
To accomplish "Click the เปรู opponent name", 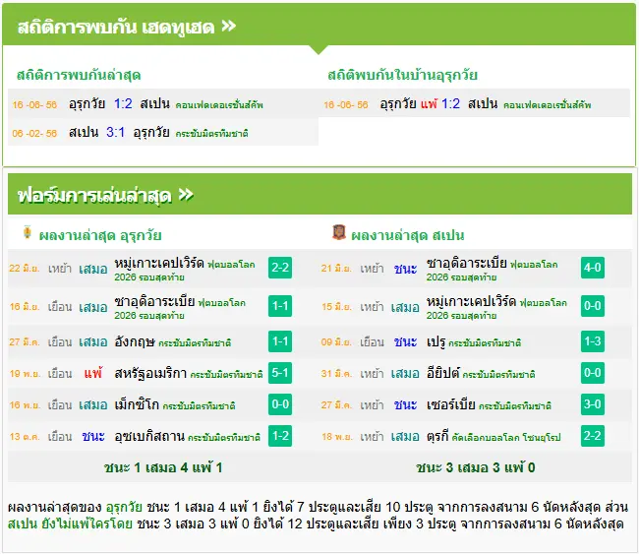I will coord(436,341).
